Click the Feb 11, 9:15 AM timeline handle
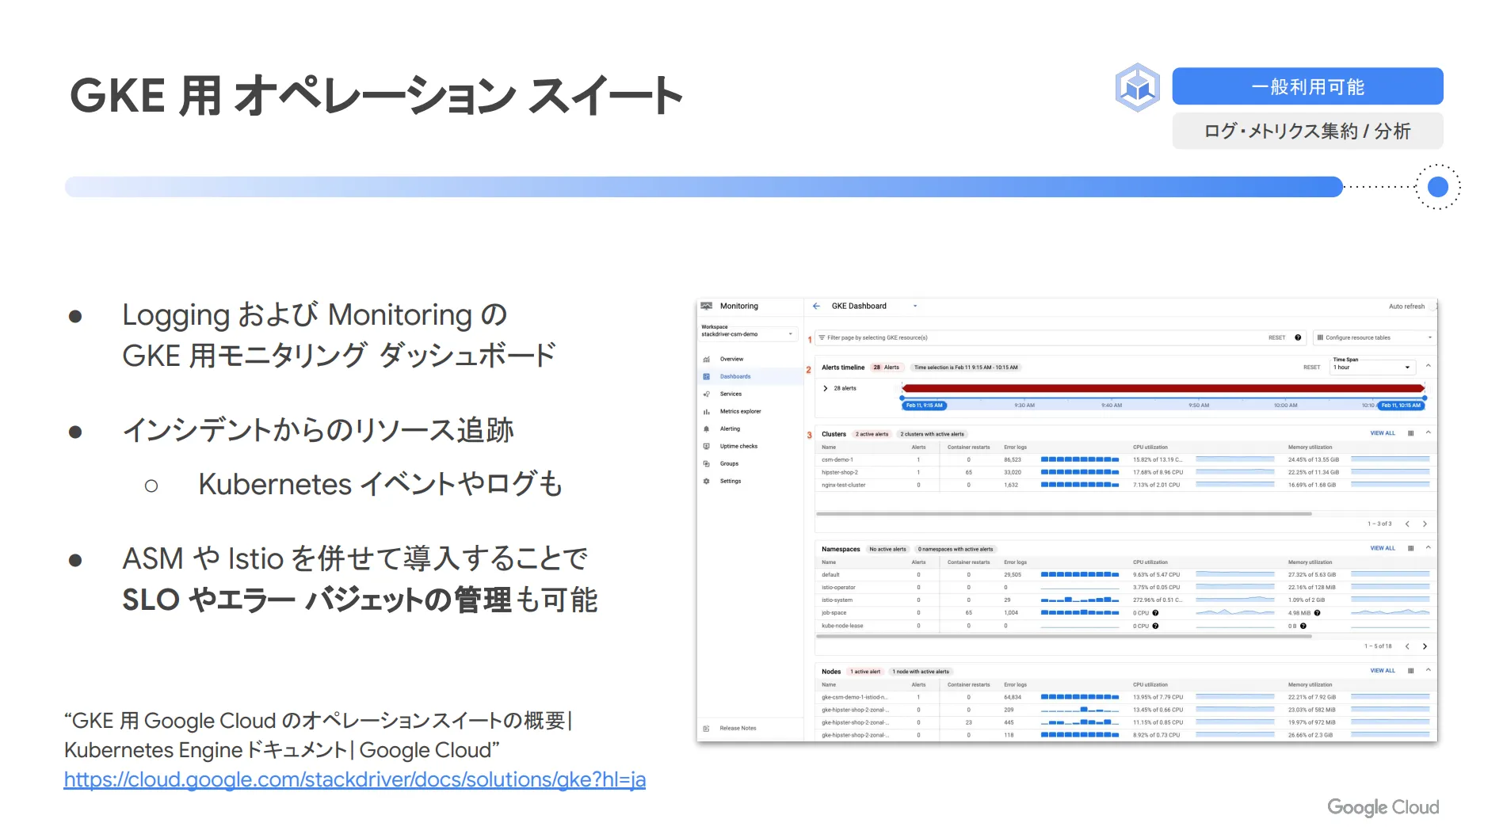 point(924,406)
